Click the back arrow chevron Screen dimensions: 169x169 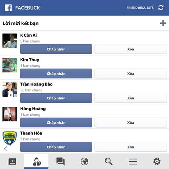(x=5, y=148)
